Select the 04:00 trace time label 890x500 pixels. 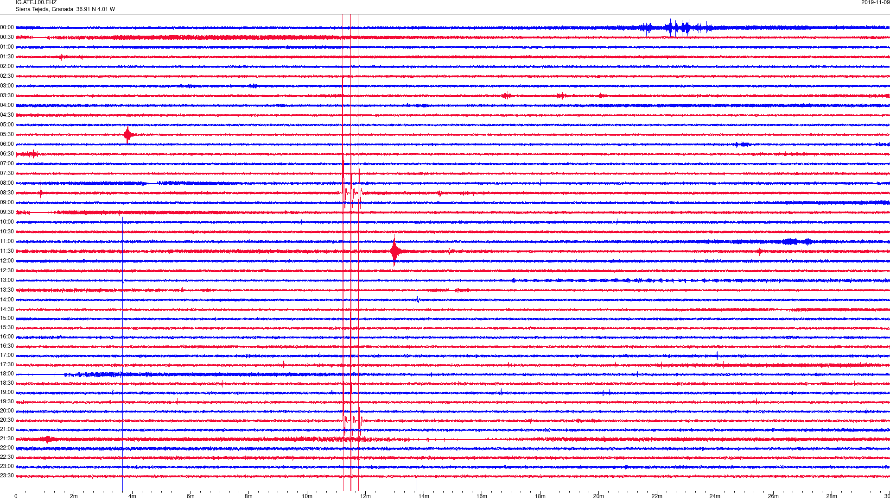coord(7,105)
